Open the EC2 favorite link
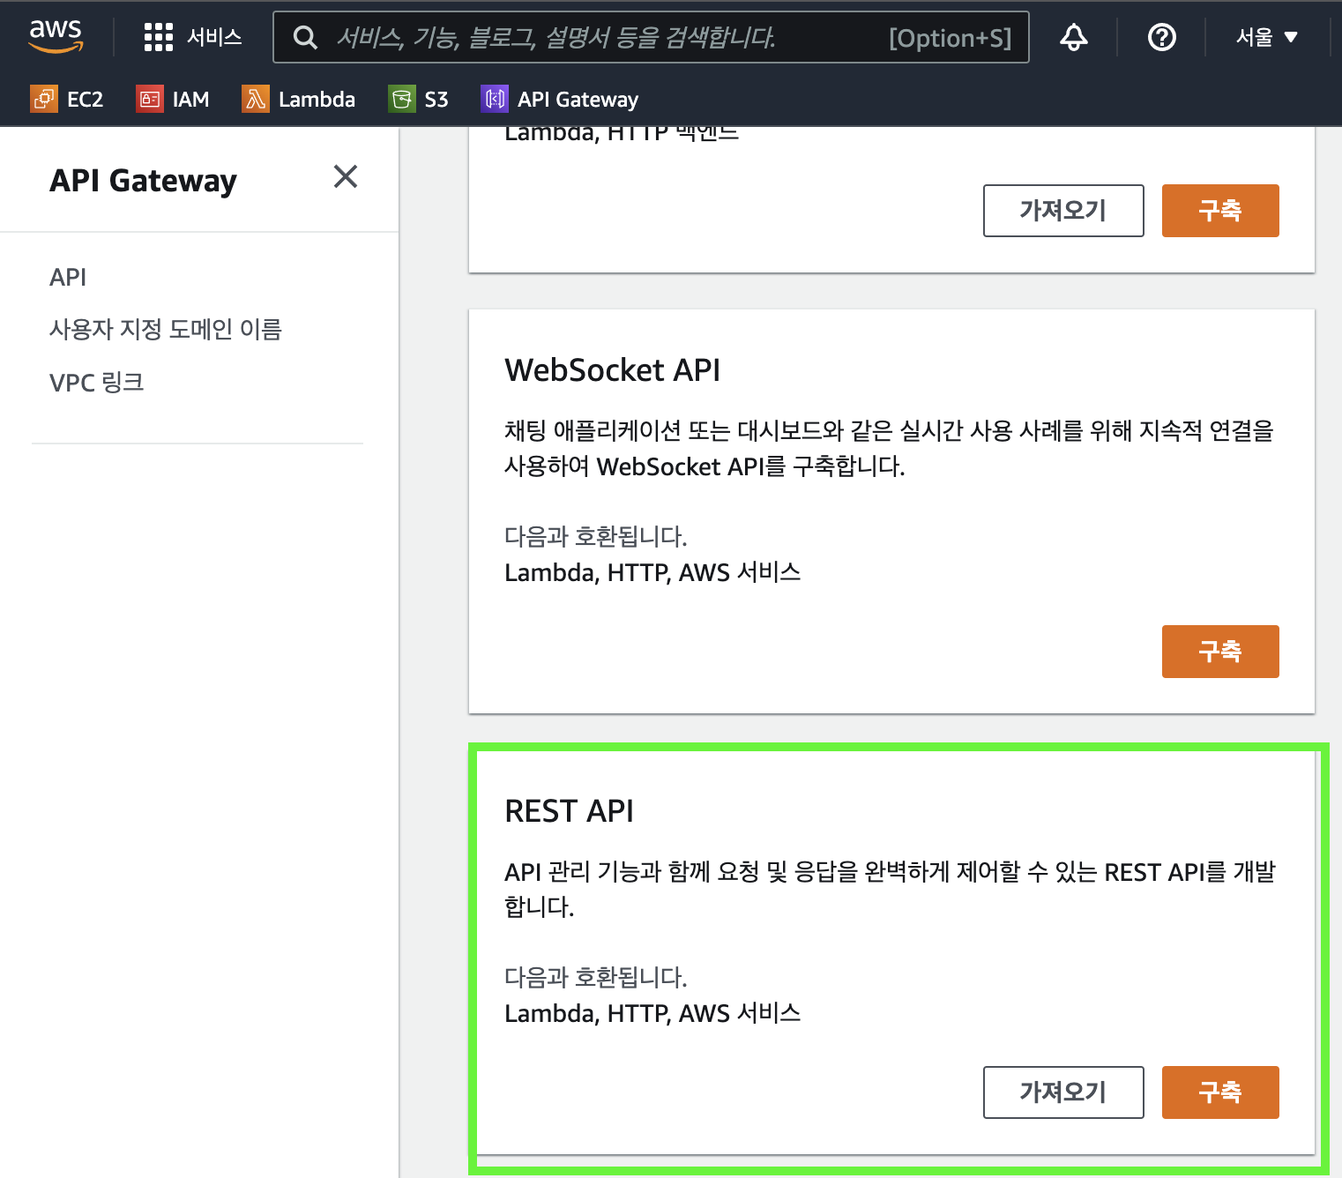This screenshot has width=1342, height=1178. pos(85,100)
